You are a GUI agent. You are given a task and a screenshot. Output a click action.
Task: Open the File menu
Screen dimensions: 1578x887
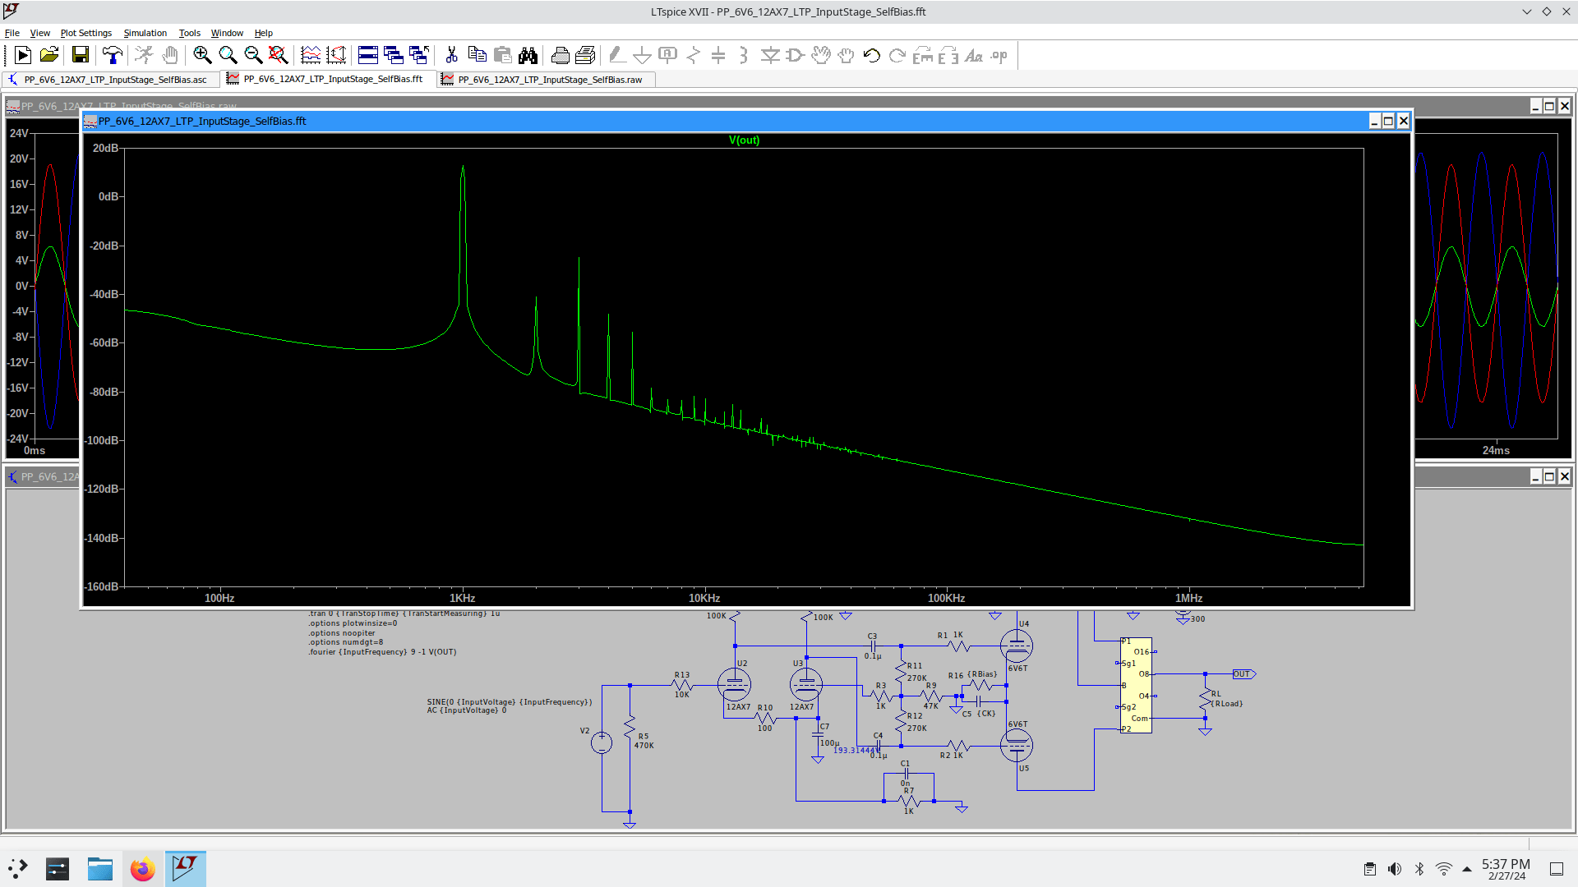click(x=12, y=33)
